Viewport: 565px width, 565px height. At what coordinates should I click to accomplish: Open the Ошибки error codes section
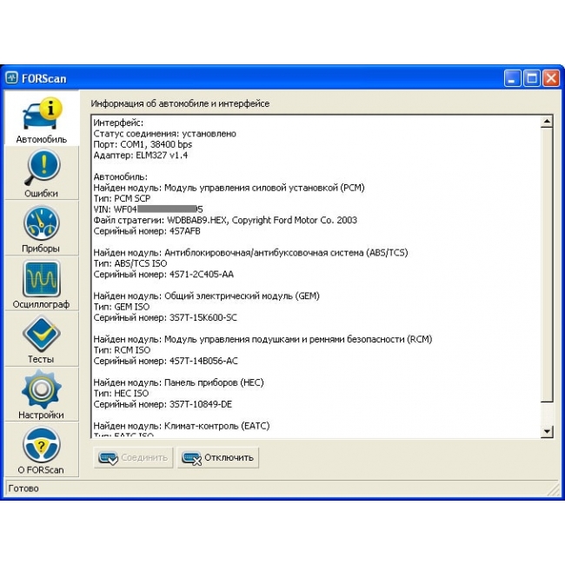tap(42, 173)
